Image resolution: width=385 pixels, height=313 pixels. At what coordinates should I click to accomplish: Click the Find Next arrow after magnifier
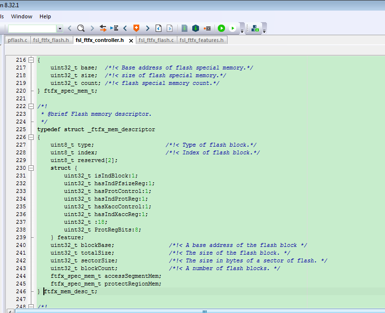point(93,28)
